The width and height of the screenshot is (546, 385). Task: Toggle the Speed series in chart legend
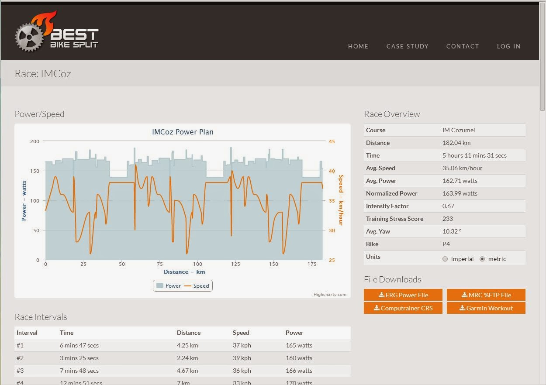(x=197, y=286)
